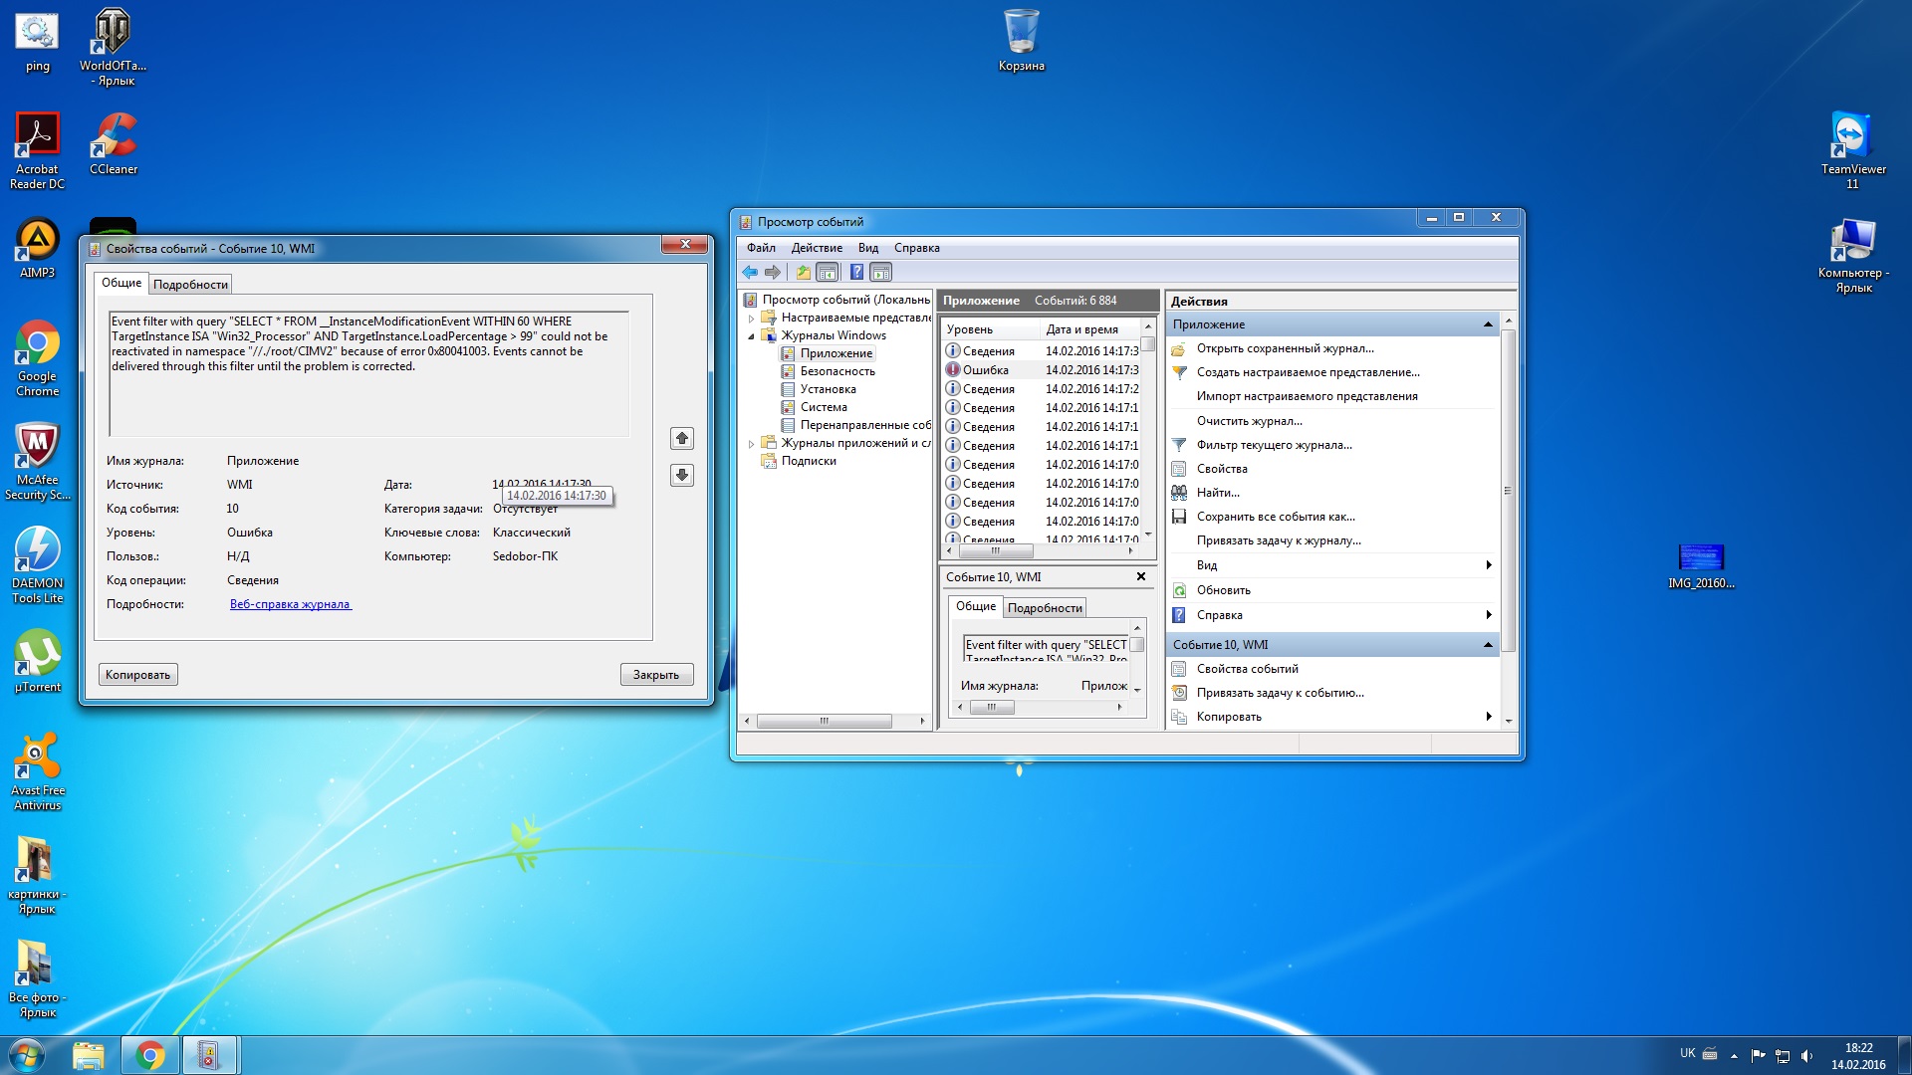Click the down arrow for next event
The height and width of the screenshot is (1075, 1912).
click(x=682, y=475)
